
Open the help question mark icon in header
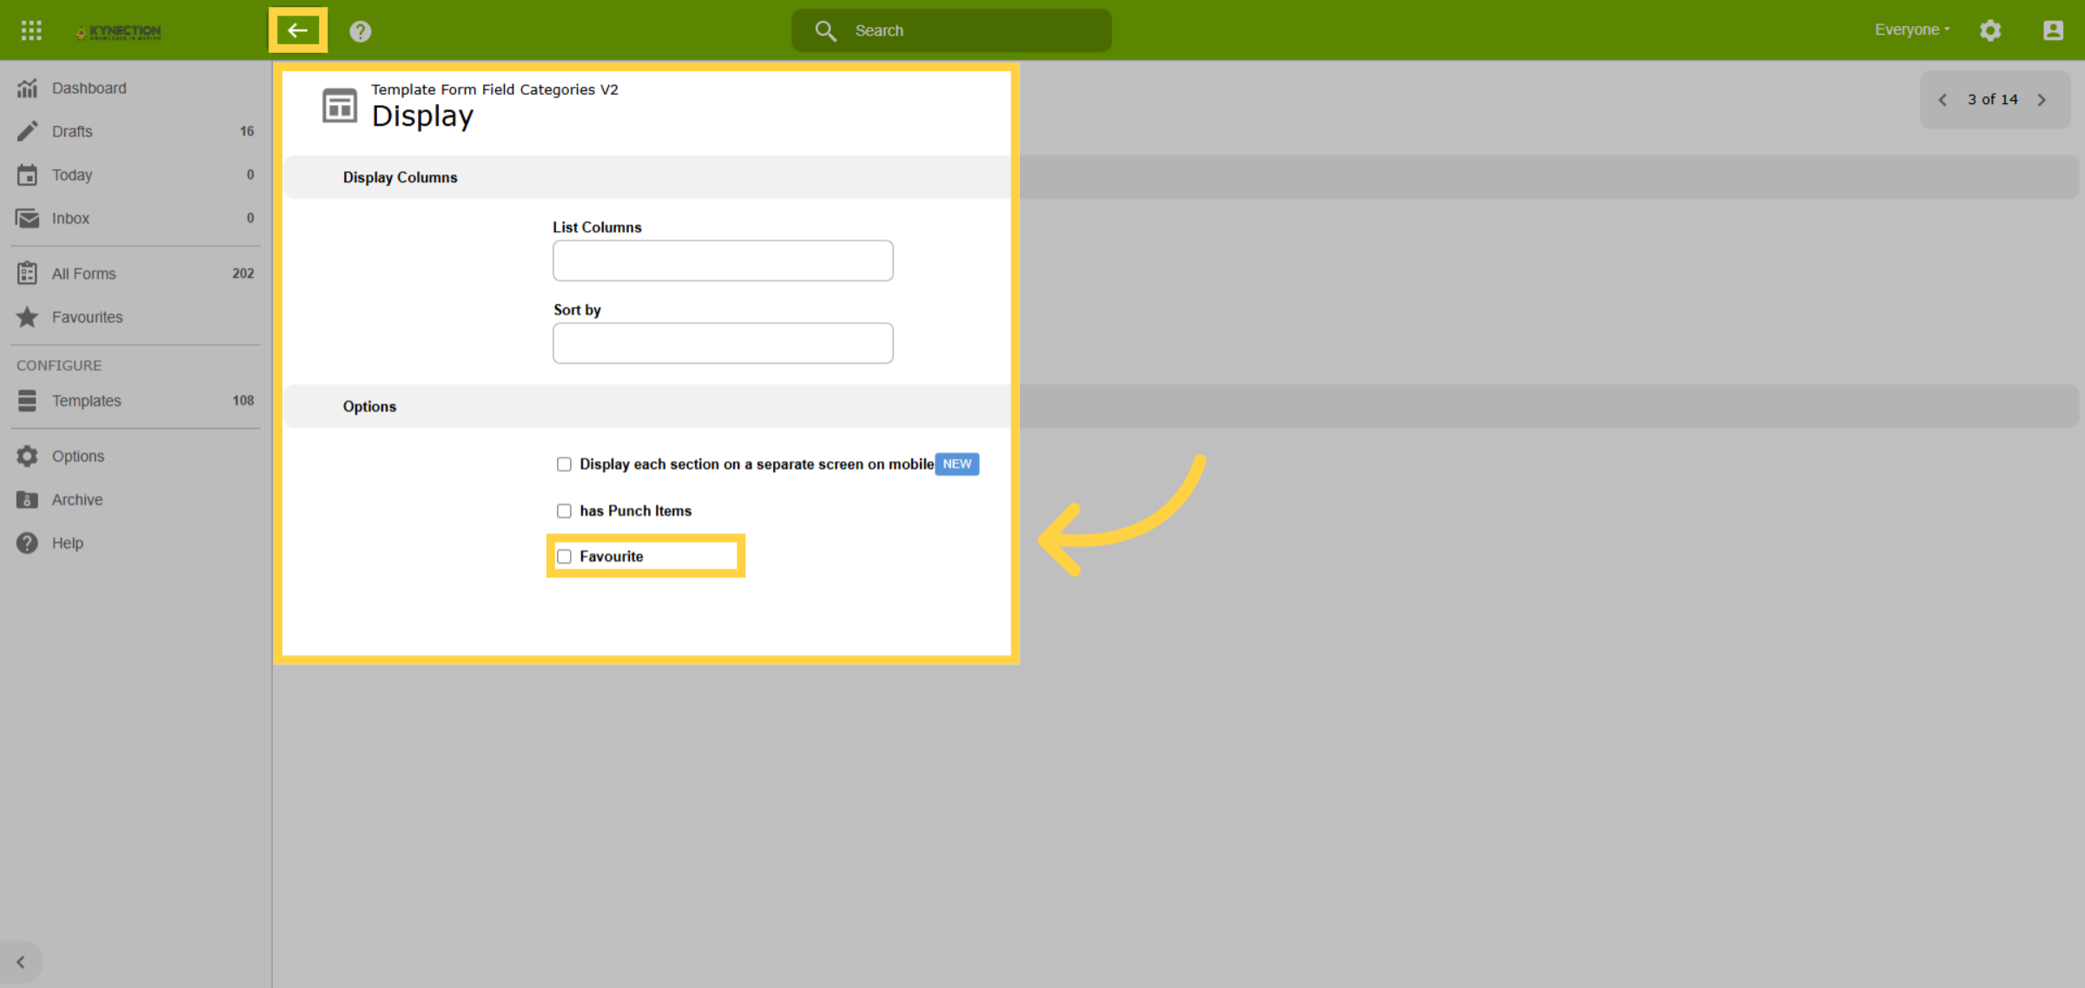tap(361, 31)
